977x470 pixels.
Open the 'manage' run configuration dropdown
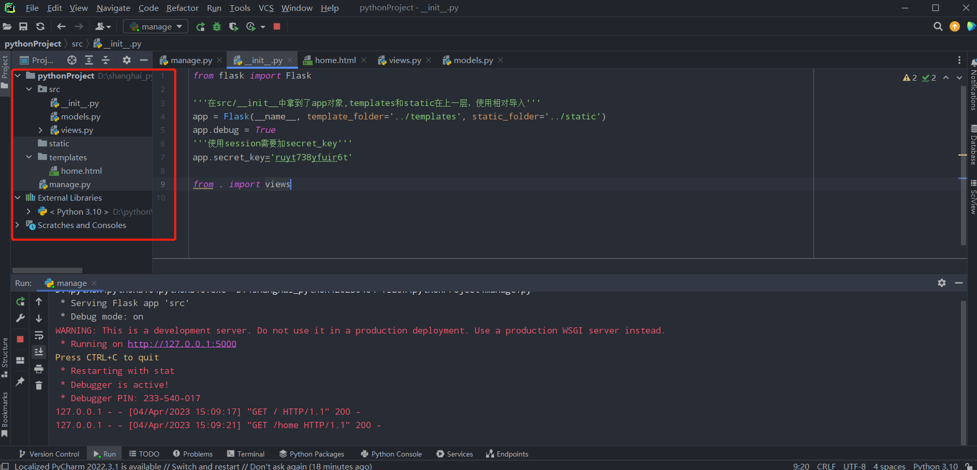click(156, 26)
